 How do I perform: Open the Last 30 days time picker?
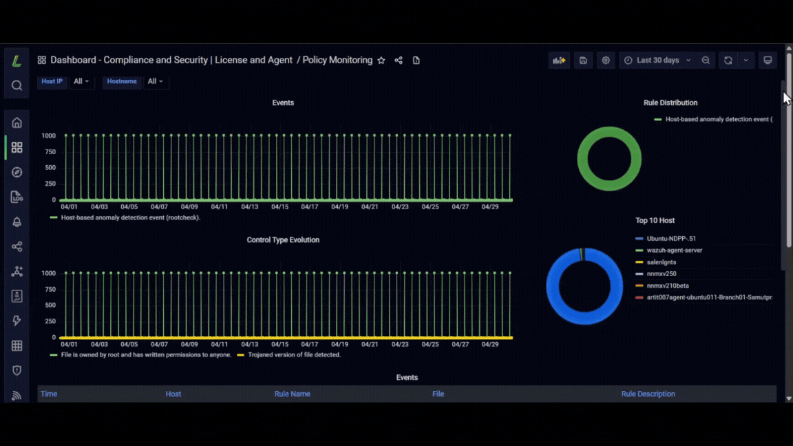click(x=657, y=60)
